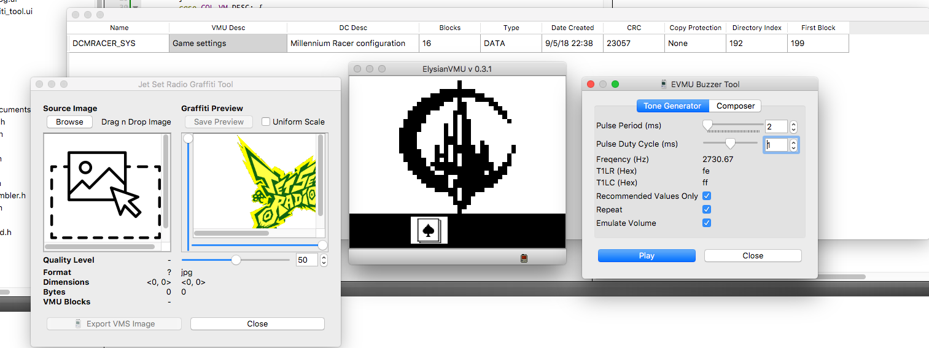Click the disabled Save Preview button
Viewport: 929px width, 348px height.
pos(219,122)
